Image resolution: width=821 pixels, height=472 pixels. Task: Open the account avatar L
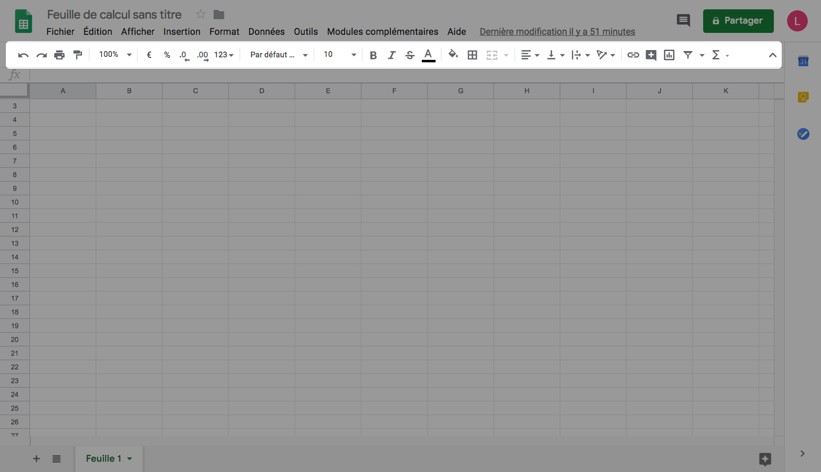(797, 21)
